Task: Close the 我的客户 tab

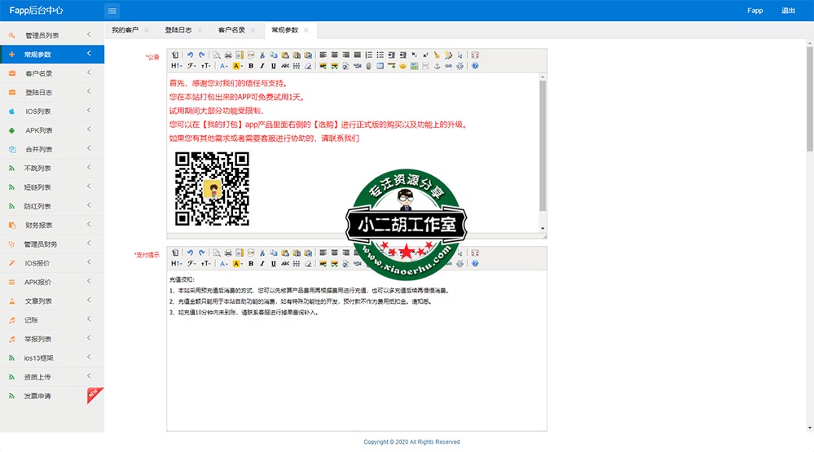Action: point(147,30)
